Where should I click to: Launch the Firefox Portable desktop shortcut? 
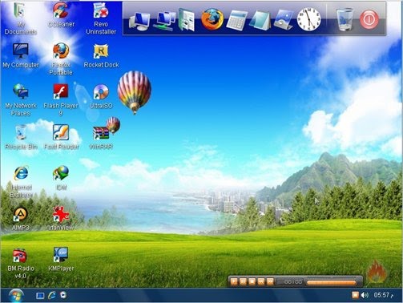(61, 59)
